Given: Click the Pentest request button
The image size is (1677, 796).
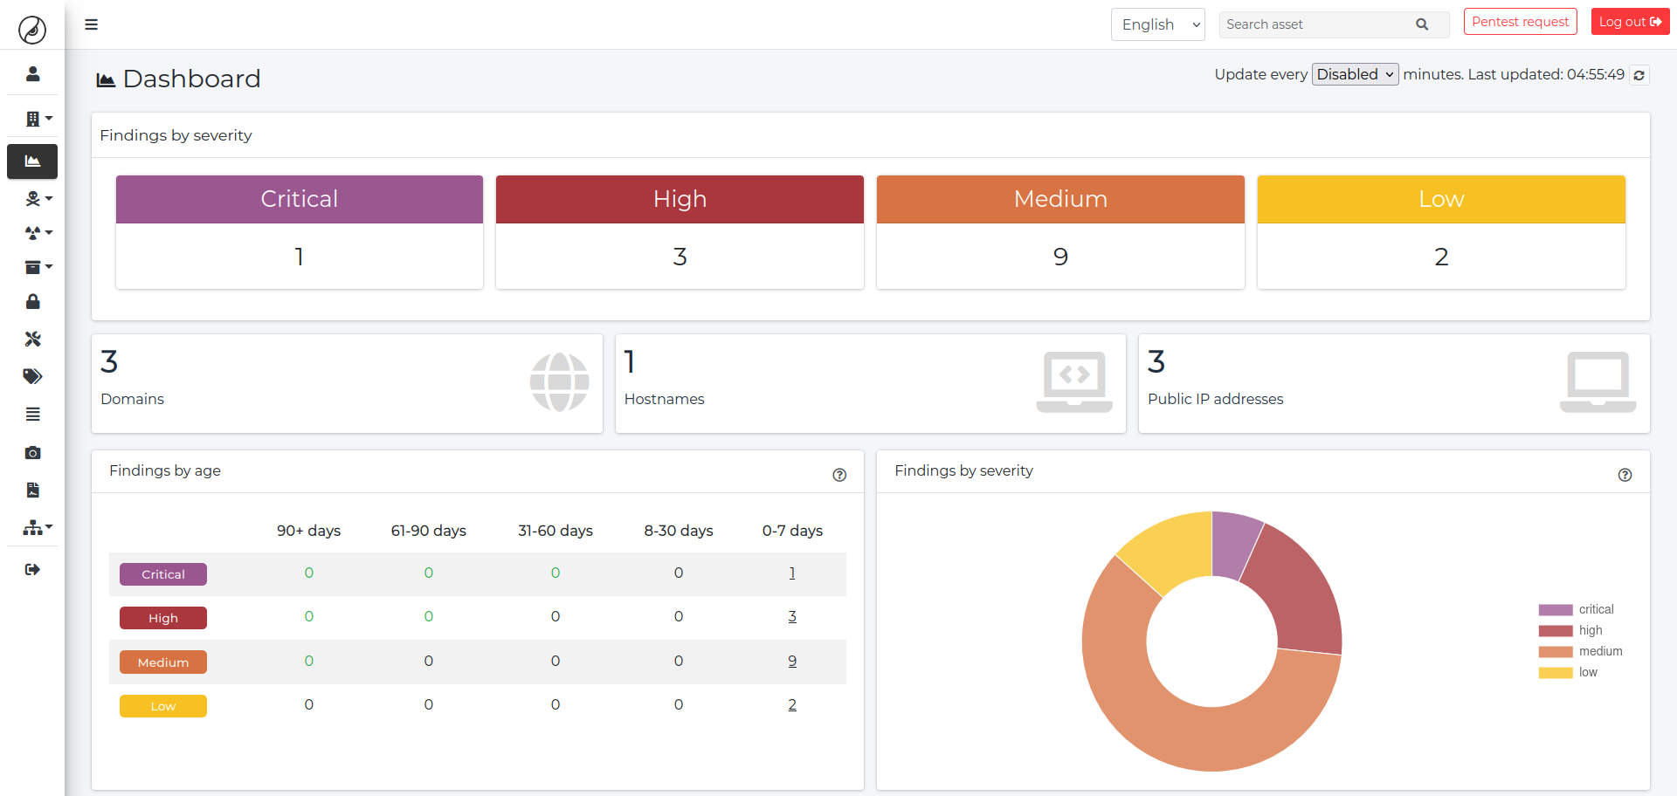Looking at the screenshot, I should 1520,21.
